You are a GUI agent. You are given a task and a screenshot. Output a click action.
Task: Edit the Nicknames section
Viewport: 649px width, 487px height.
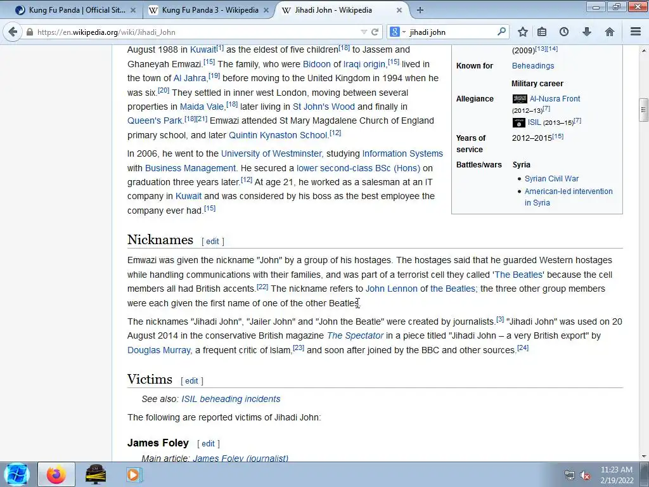coord(213,242)
